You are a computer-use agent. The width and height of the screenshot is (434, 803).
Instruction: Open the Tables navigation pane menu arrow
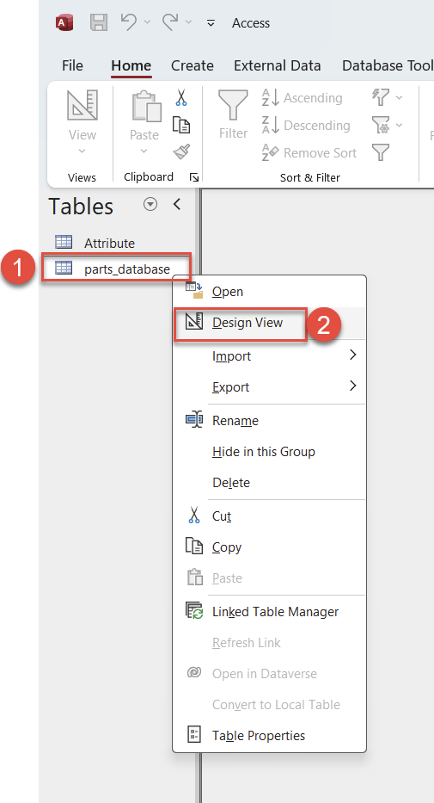(x=150, y=204)
